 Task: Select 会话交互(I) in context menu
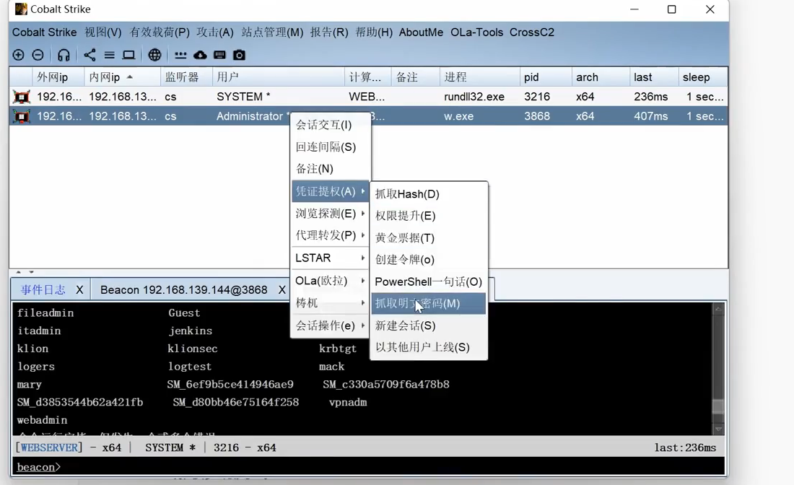330,125
